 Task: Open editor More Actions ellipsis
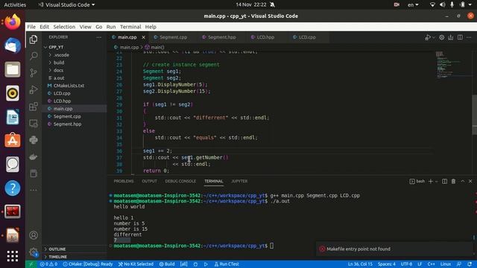[x=469, y=37]
